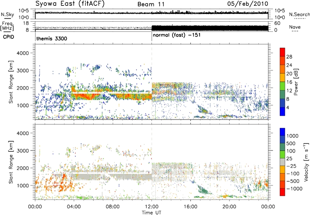Screen dimensions: 310x215
Task: Click the "-25" label on Velocity colorbar
Action: point(291,166)
